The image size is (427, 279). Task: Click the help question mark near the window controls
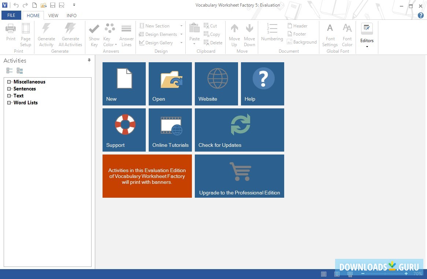click(x=421, y=15)
